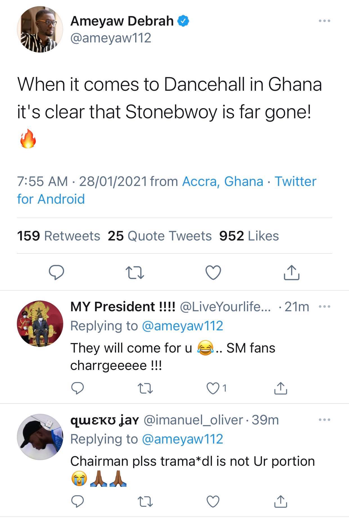The width and height of the screenshot is (349, 518).
Task: View the 159 Retweets list
Action: pyautogui.click(x=58, y=236)
